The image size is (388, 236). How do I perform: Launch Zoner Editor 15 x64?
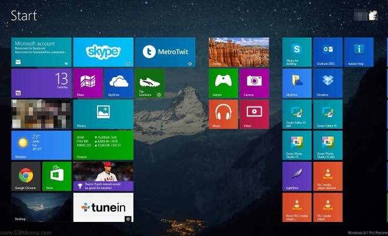[297, 114]
